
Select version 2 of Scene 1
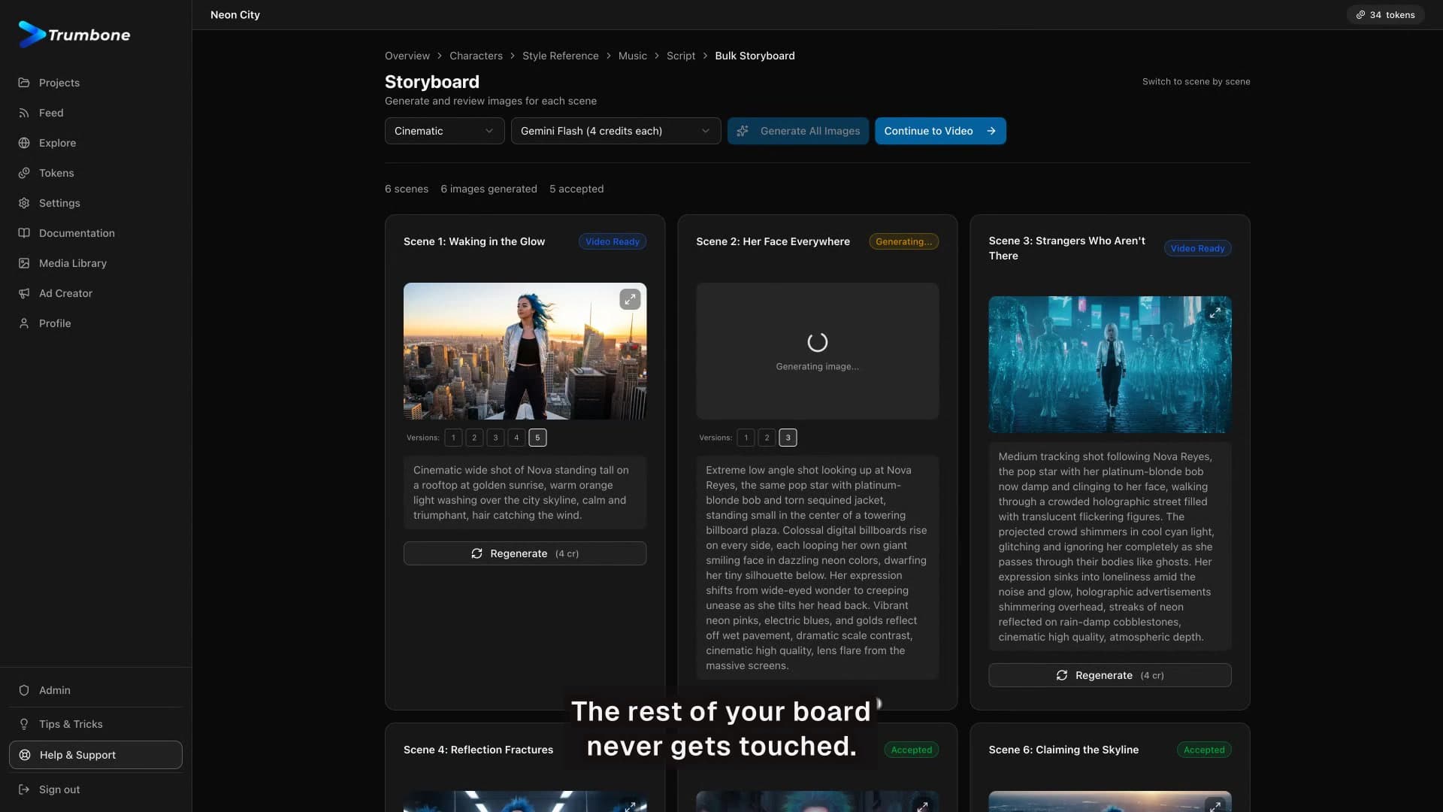[x=474, y=438]
